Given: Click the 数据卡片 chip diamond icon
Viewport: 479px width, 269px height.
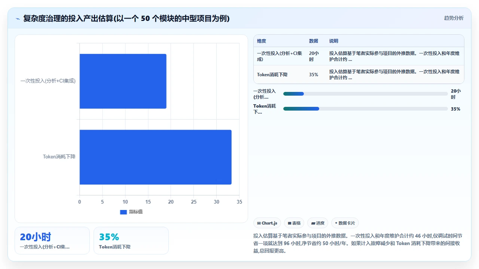Looking at the screenshot, I should pos(336,223).
